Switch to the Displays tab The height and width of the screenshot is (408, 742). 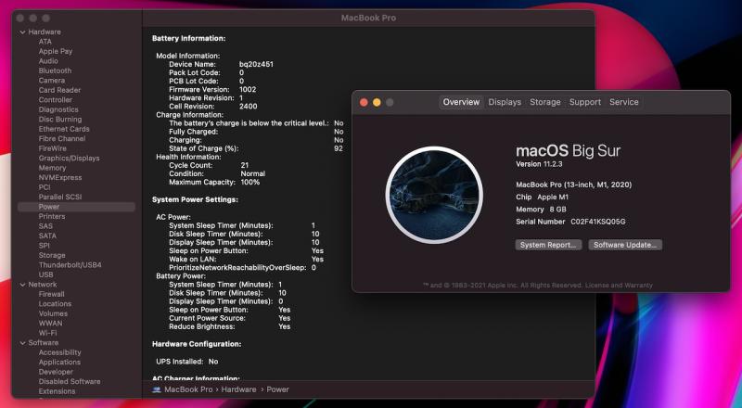click(505, 102)
